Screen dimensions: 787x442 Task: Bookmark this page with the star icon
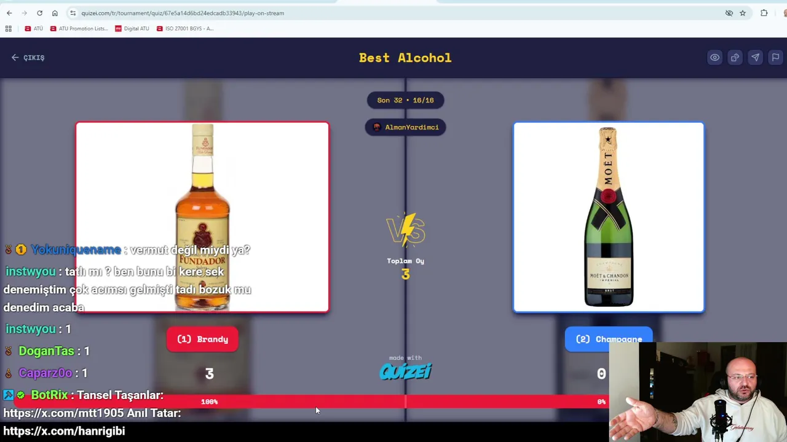click(x=743, y=13)
